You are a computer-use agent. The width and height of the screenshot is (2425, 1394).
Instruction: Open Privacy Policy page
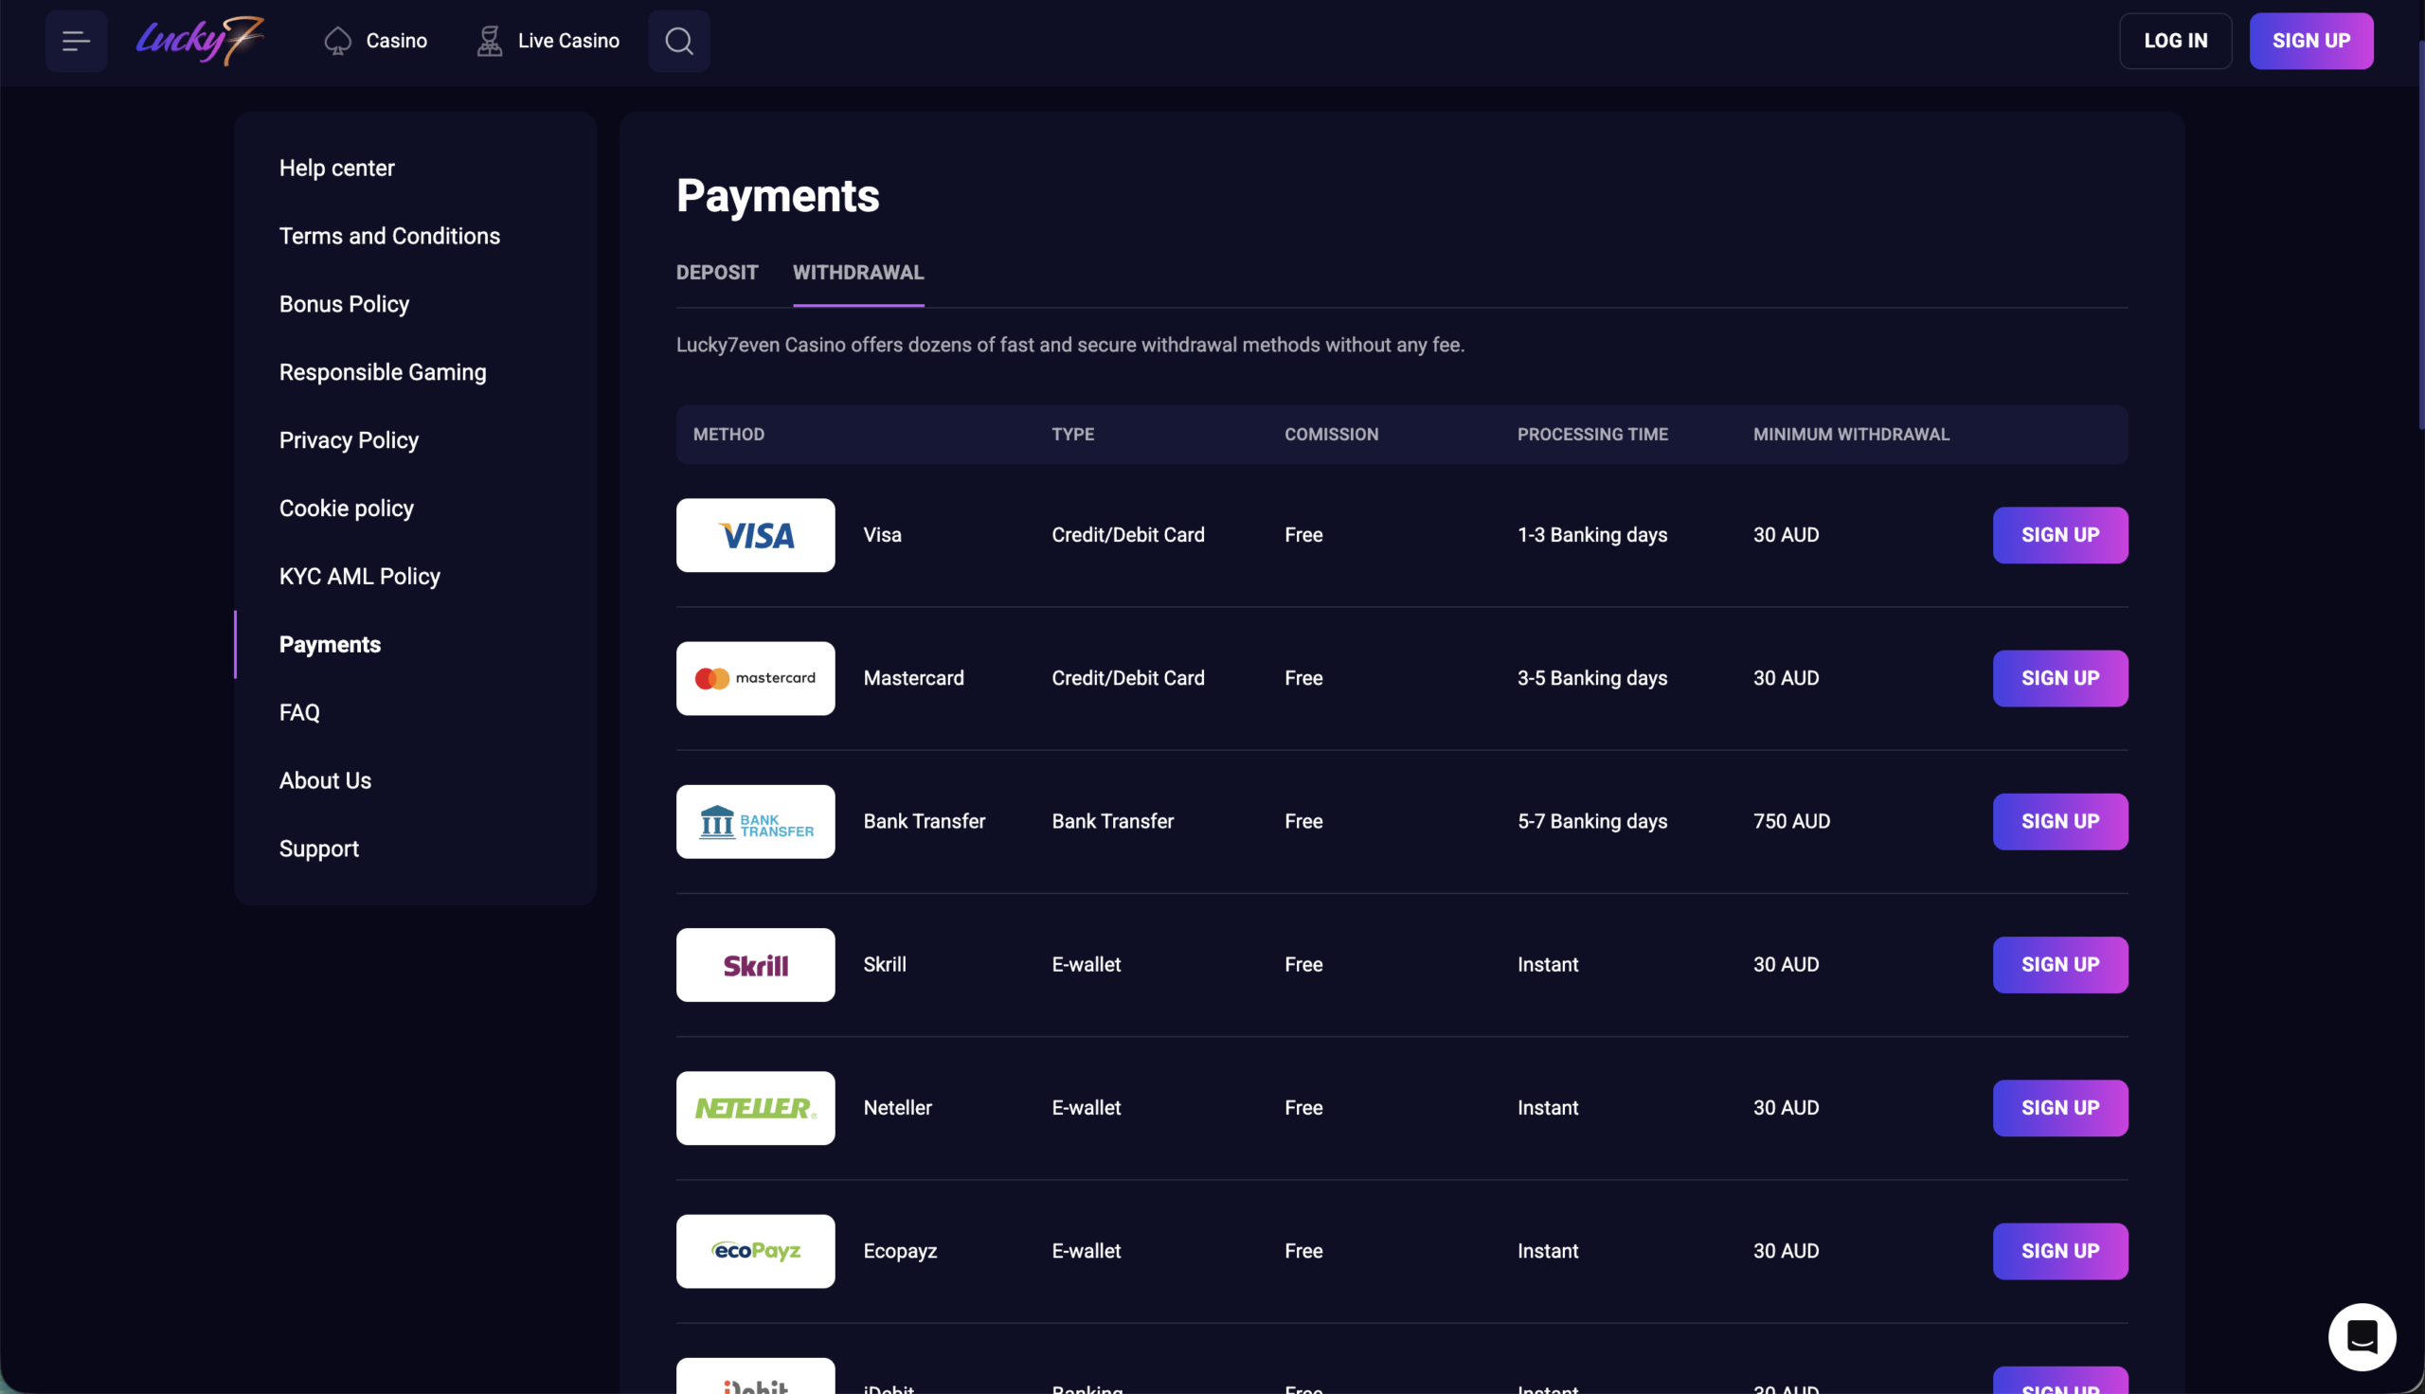point(349,440)
